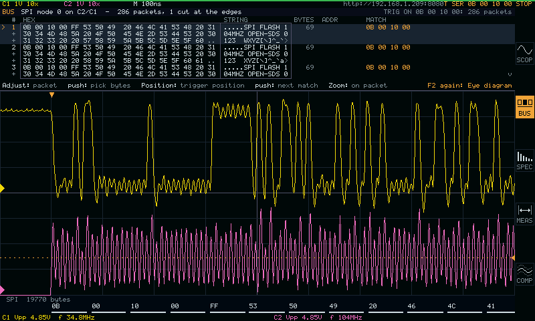This screenshot has width=535, height=321.
Task: Open the SPEC spectrum view
Action: (524, 160)
